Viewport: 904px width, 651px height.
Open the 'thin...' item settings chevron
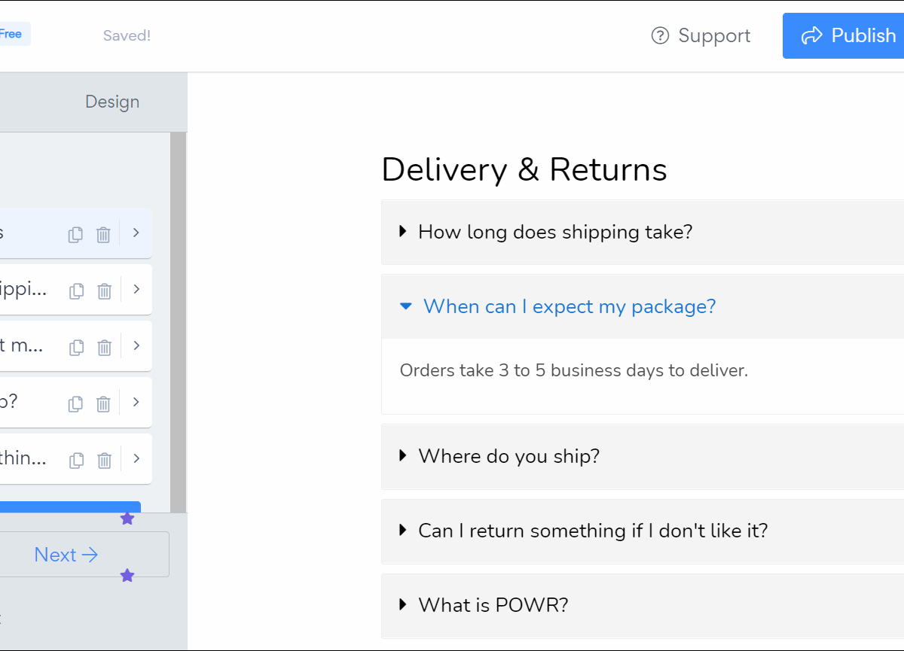point(136,458)
